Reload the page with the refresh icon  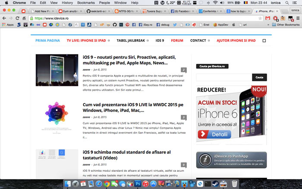(x=22, y=18)
